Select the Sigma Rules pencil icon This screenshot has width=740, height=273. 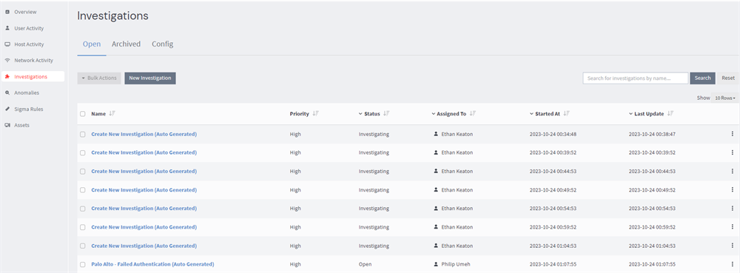7,109
